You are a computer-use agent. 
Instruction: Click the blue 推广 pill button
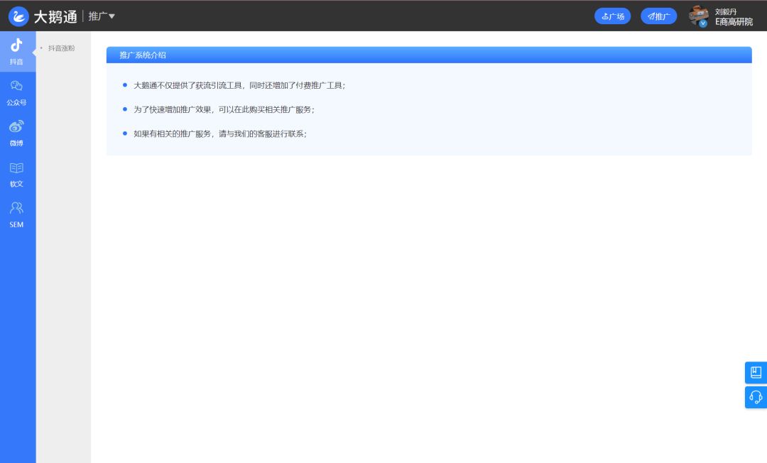(658, 16)
